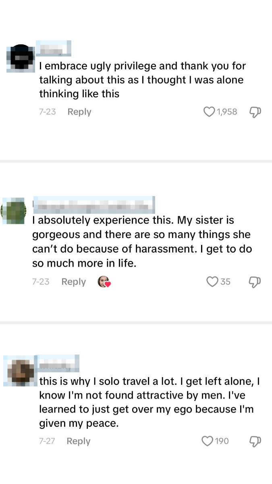Dislike the comment about the gorgeous sister

tap(254, 282)
